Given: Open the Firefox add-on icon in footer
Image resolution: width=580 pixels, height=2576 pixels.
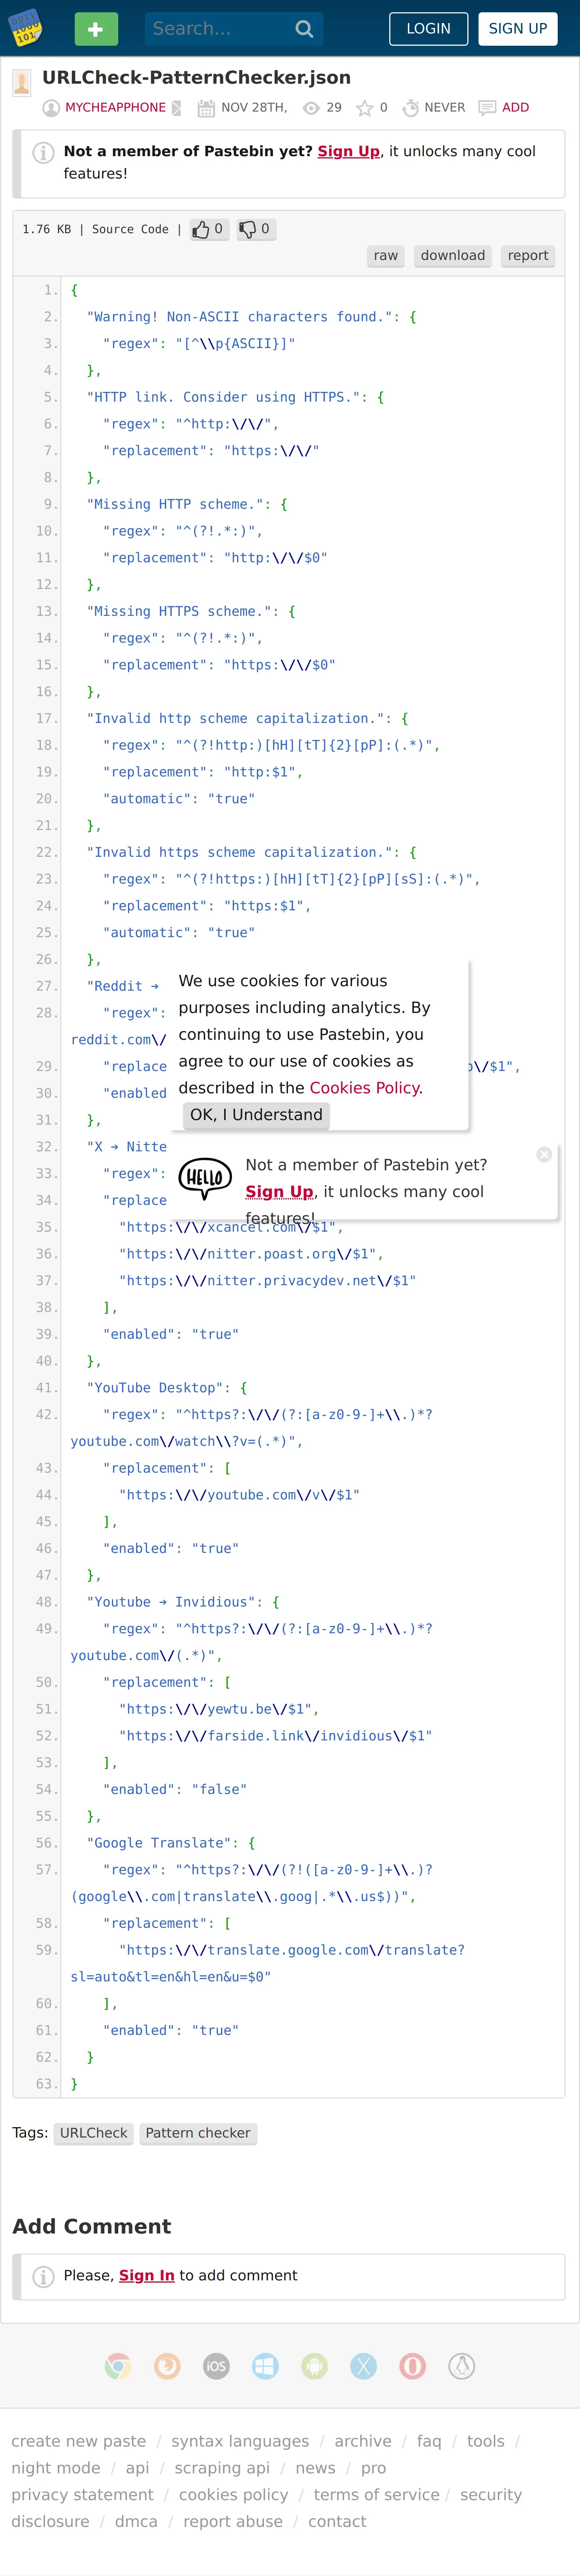Looking at the screenshot, I should 167,2366.
